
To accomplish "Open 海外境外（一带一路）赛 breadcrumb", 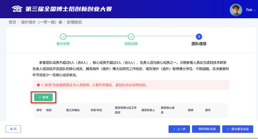I will (x=42, y=22).
